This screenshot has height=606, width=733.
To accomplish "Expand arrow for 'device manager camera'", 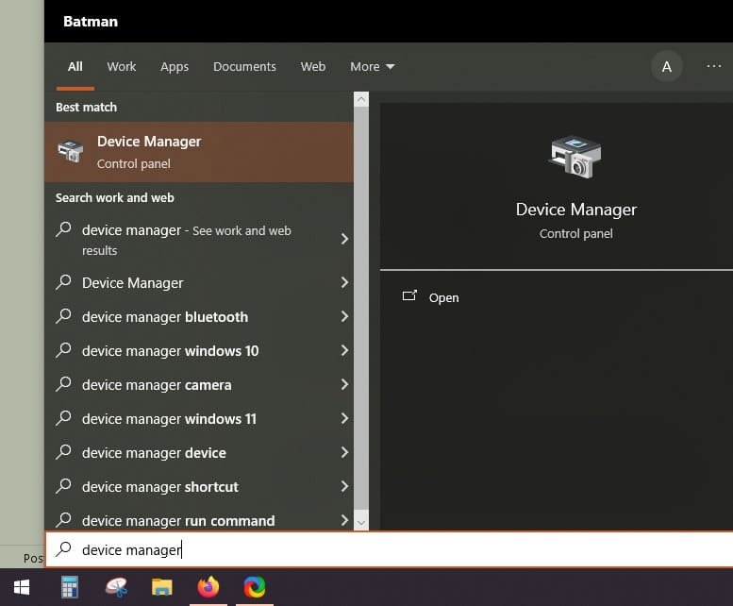I will (344, 384).
